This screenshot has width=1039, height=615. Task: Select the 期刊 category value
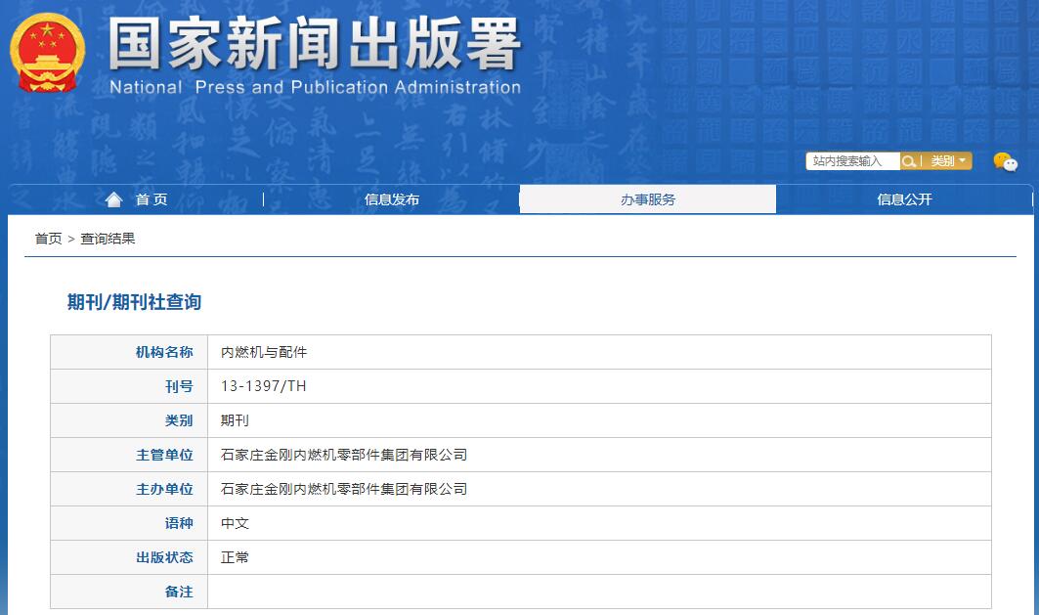(235, 420)
